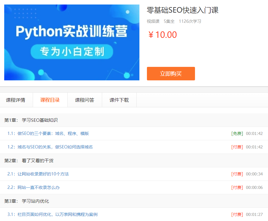Click duration 00:01:42 of lesson 1.2
This screenshot has width=268, height=221.
click(254, 147)
